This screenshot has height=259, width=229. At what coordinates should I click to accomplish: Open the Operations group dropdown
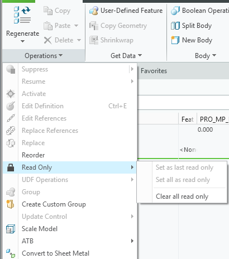[44, 56]
